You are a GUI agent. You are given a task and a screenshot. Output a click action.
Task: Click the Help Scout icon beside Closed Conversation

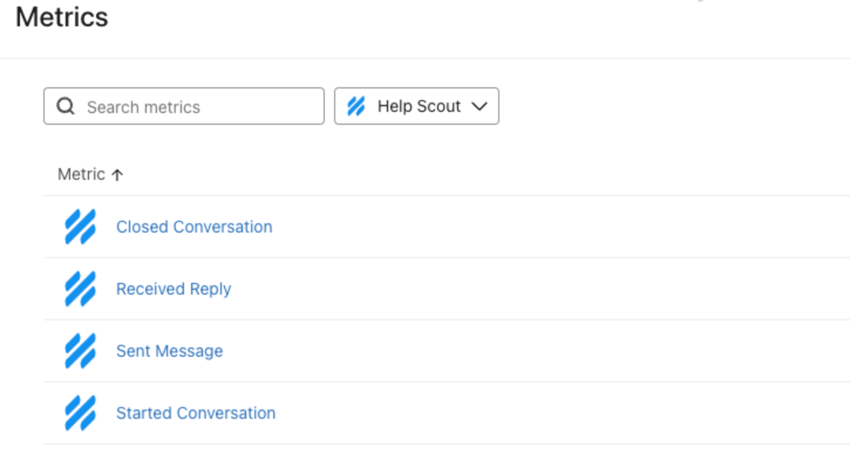pos(80,227)
